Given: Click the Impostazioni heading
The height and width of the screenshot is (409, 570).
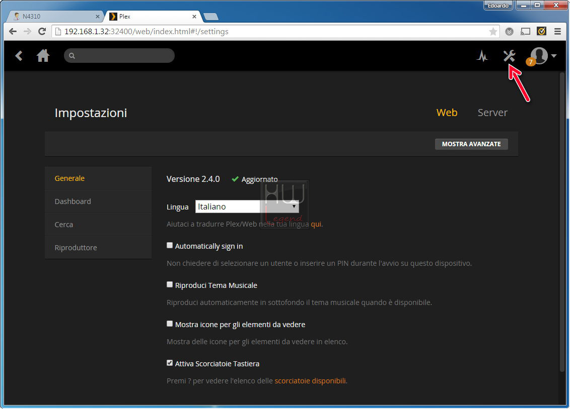Looking at the screenshot, I should pos(91,113).
